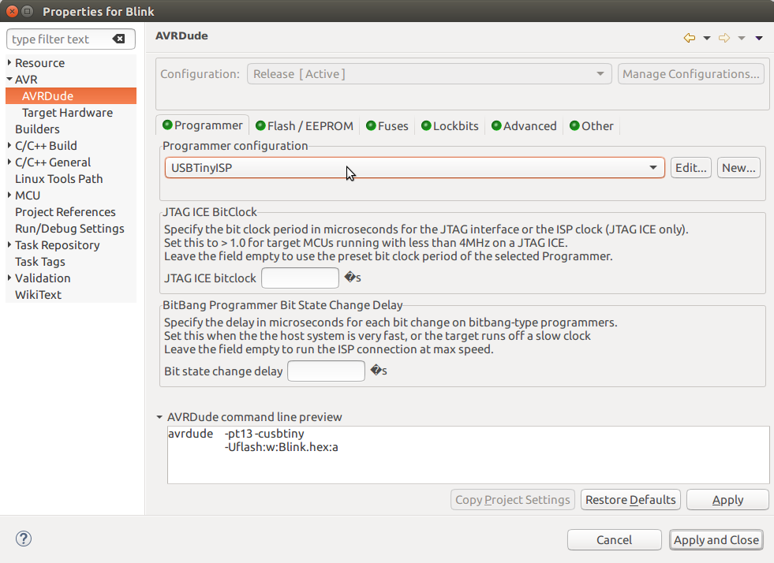
Task: Click Apply and Close
Action: [716, 539]
